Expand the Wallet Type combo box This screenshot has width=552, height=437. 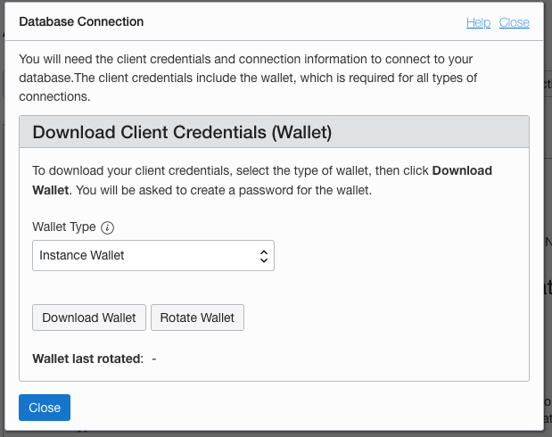(153, 255)
